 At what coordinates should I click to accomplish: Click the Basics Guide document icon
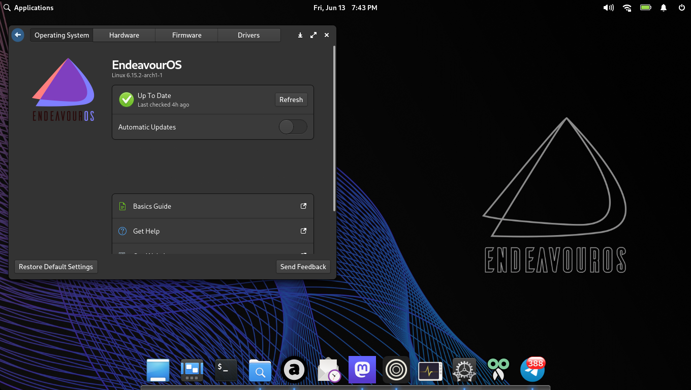point(122,206)
